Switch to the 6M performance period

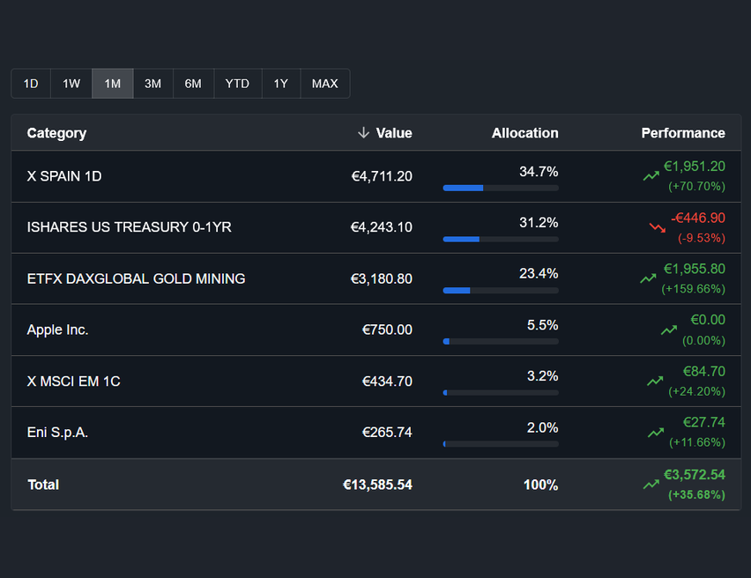click(193, 84)
